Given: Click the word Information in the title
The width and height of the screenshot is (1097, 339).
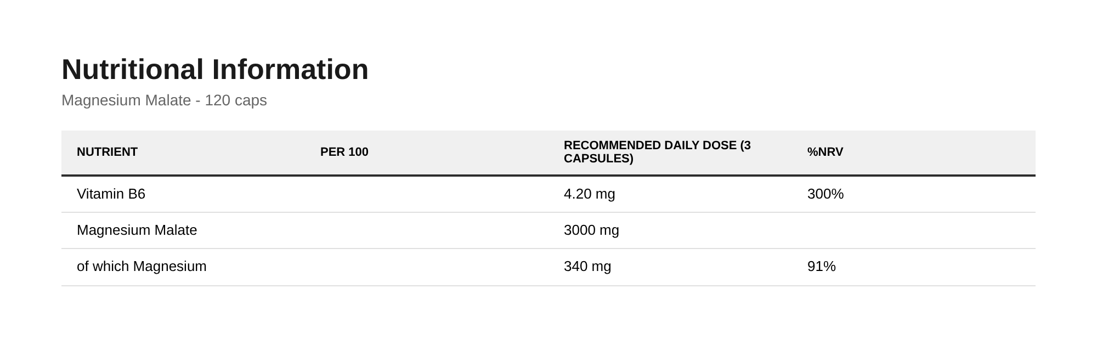Looking at the screenshot, I should (x=290, y=70).
